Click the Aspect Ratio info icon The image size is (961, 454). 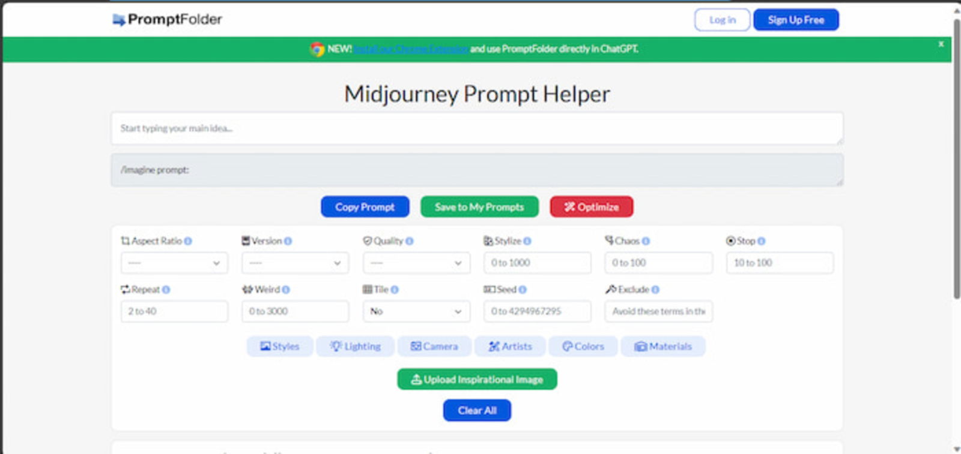click(x=188, y=241)
